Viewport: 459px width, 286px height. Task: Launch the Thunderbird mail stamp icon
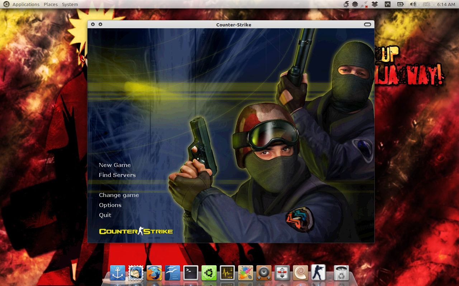[136, 273]
